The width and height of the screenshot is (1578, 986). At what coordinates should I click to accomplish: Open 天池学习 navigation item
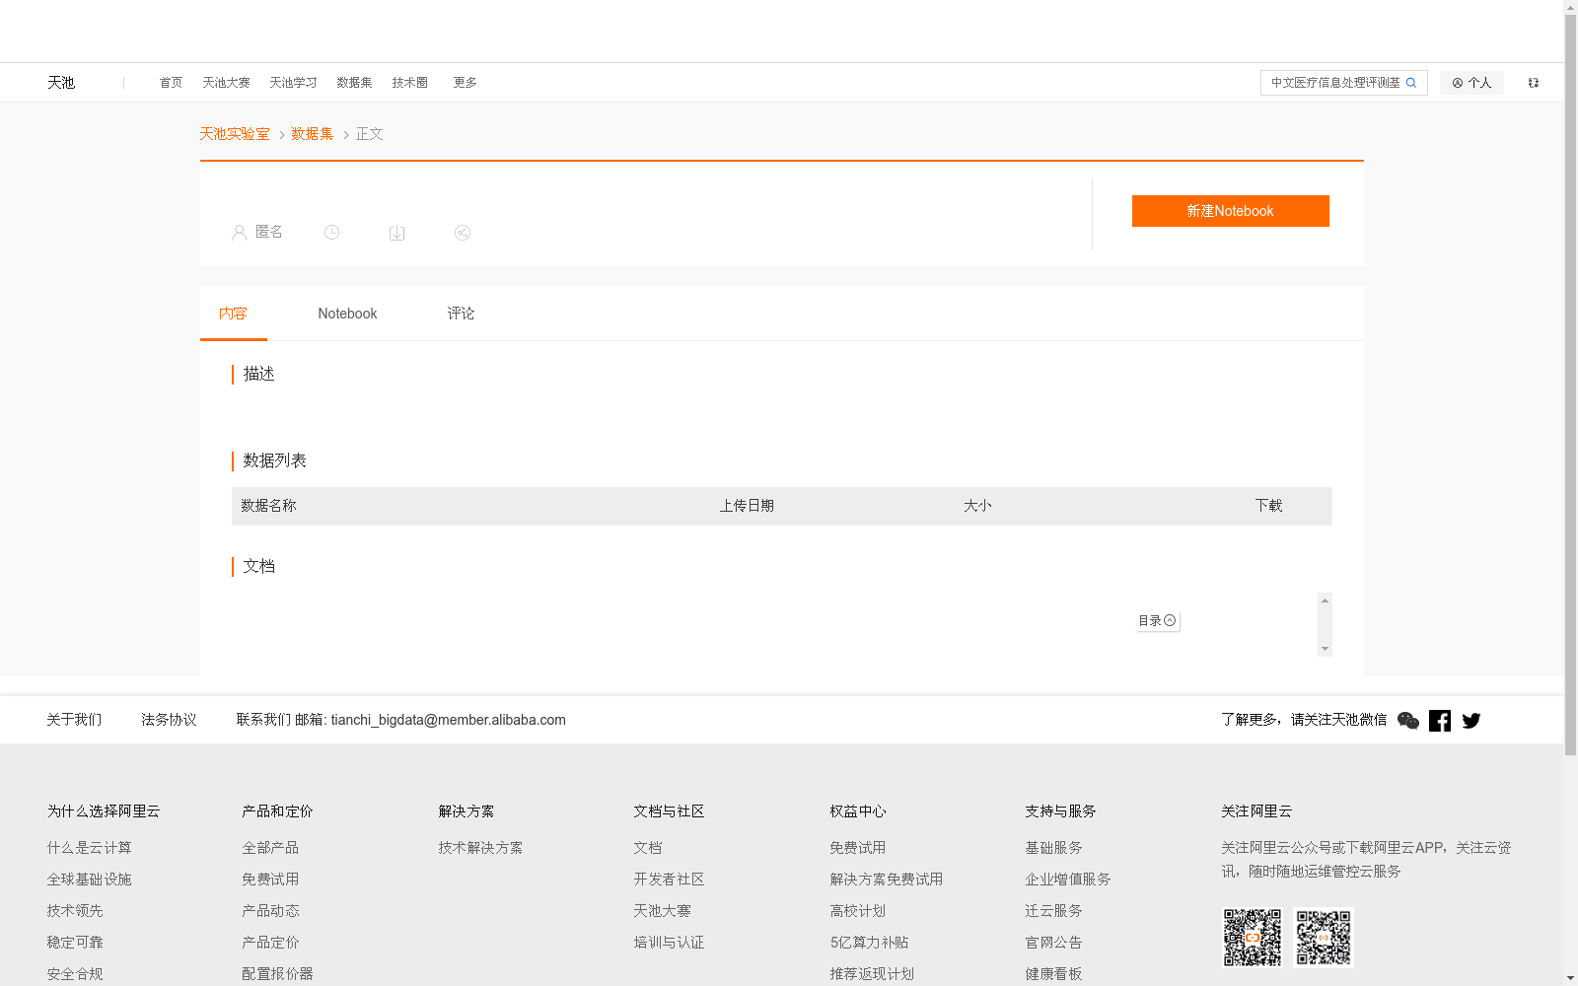tap(293, 83)
